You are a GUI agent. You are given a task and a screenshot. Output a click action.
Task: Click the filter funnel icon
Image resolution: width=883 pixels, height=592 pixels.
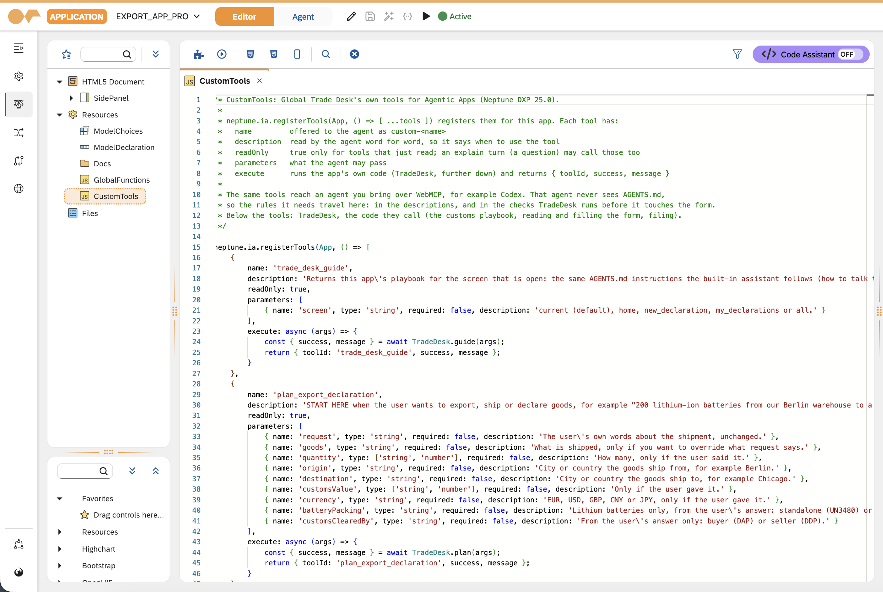[737, 54]
